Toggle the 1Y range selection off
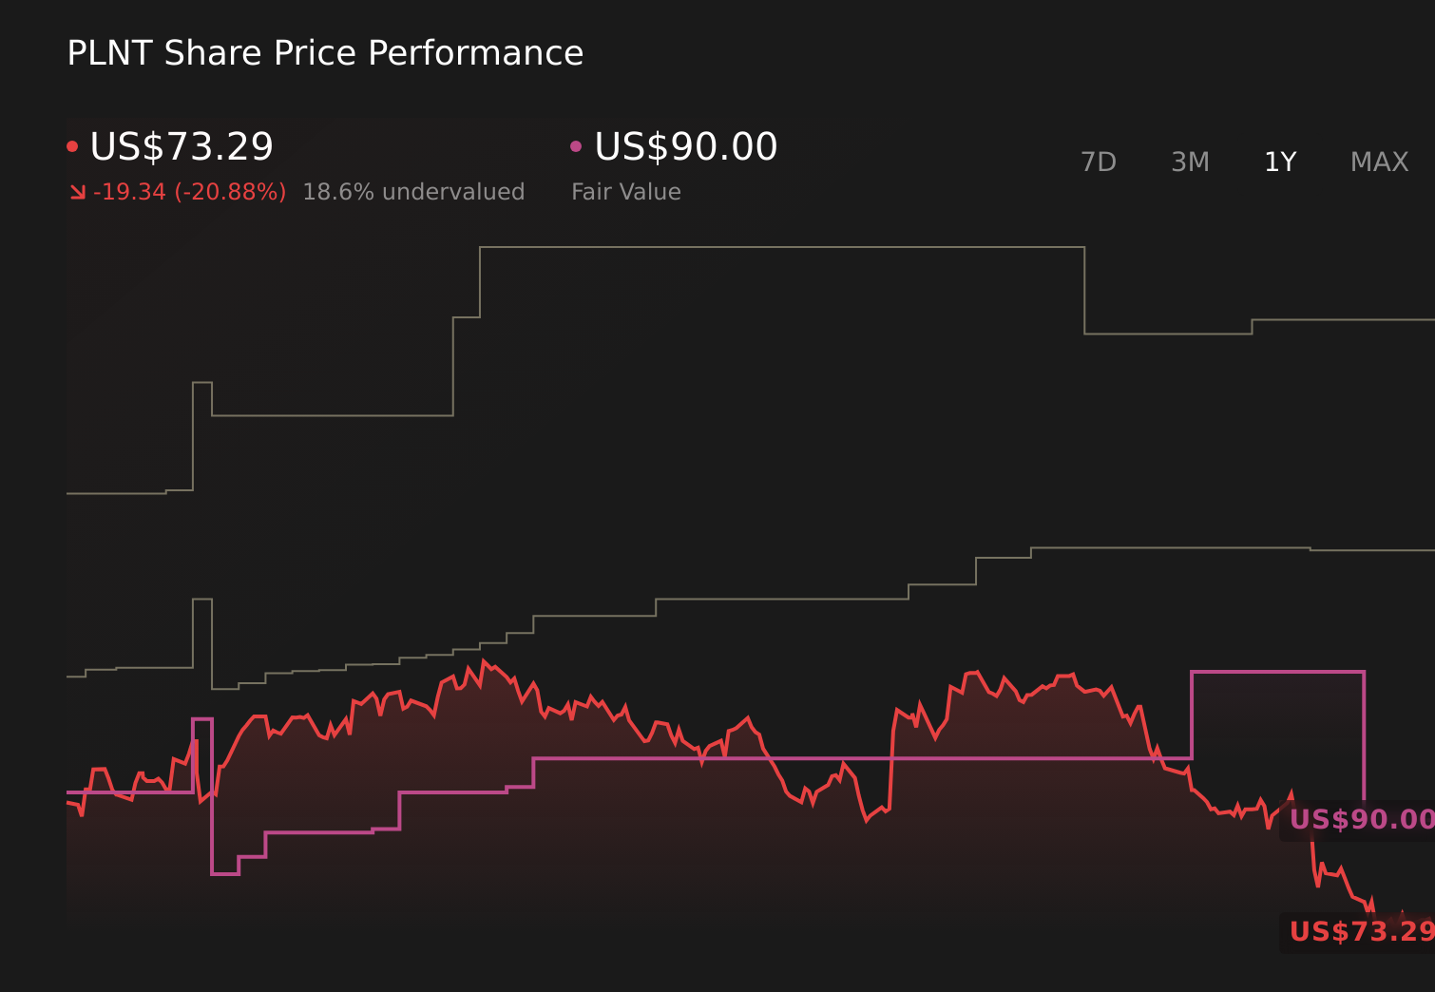Screen dimensions: 1435x992 pos(1280,162)
